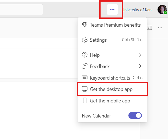Click the Help question mark icon
Screen dimensions: 168x139
(x=85, y=55)
